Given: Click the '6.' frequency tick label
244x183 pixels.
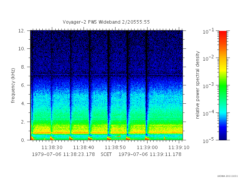Looking at the screenshot, I should coord(23,85).
